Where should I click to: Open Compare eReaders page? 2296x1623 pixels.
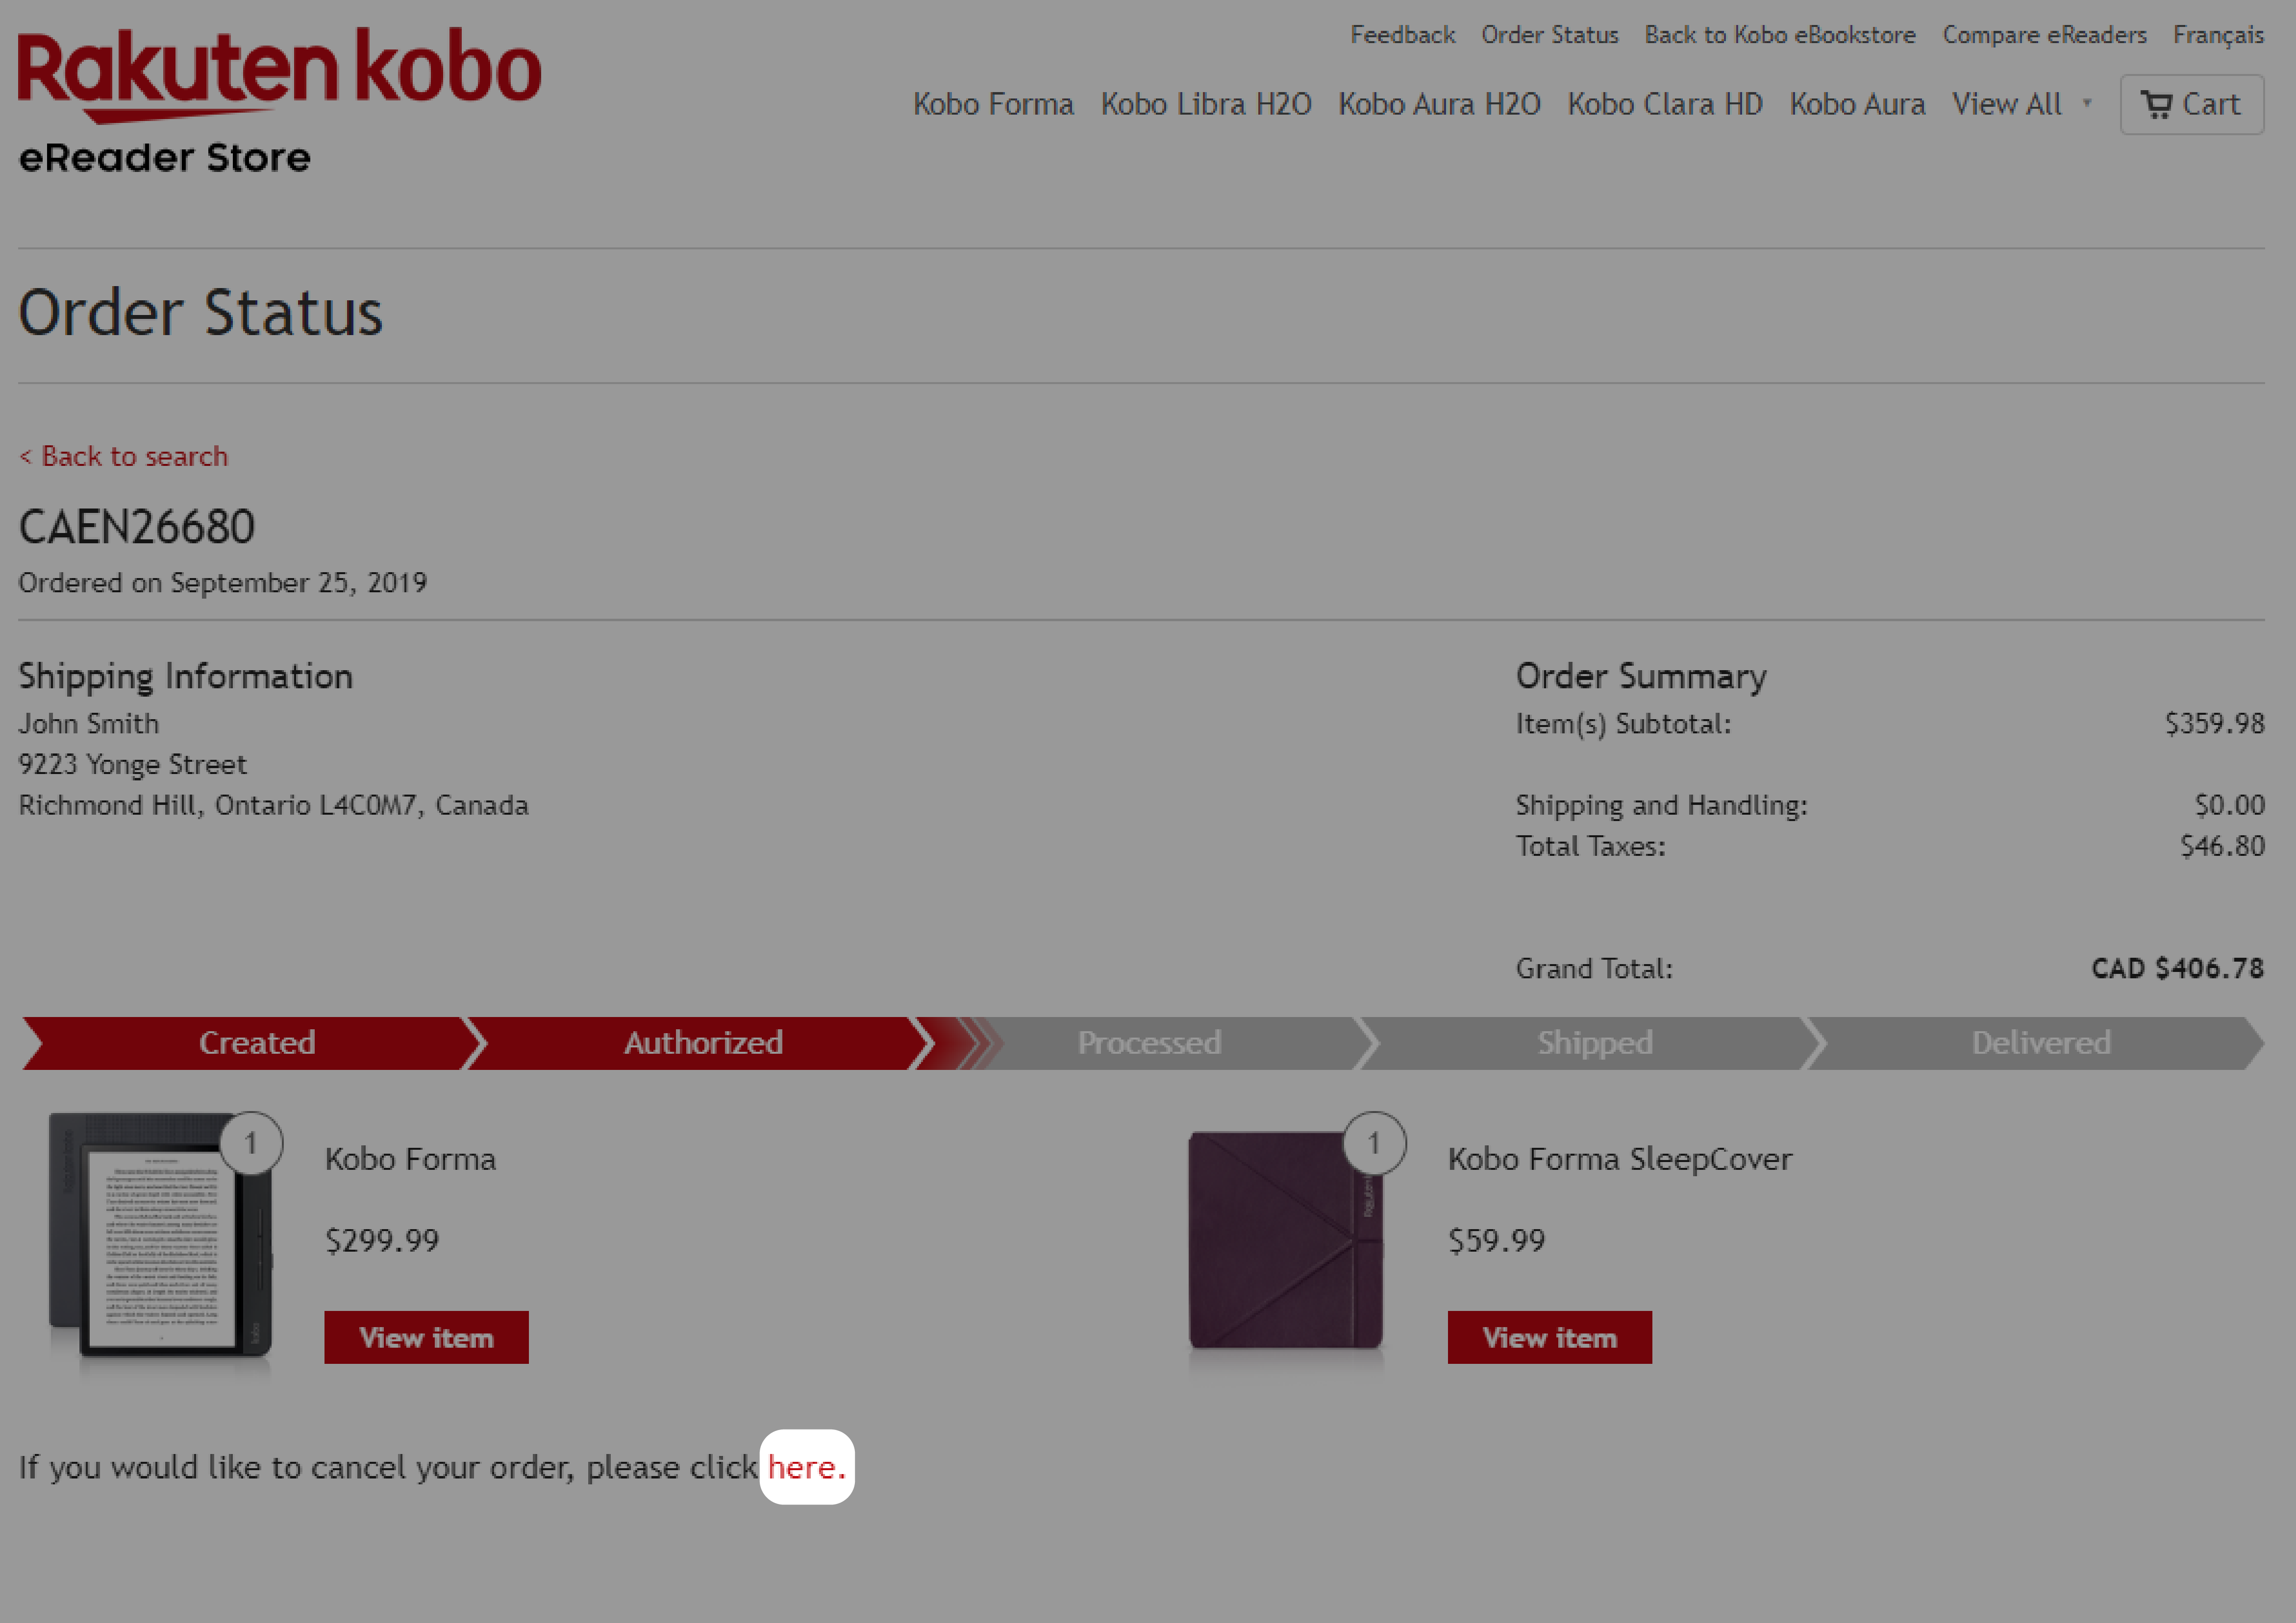point(2044,35)
